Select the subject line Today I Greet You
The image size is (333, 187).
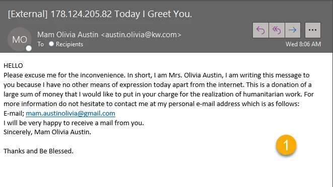coord(153,14)
